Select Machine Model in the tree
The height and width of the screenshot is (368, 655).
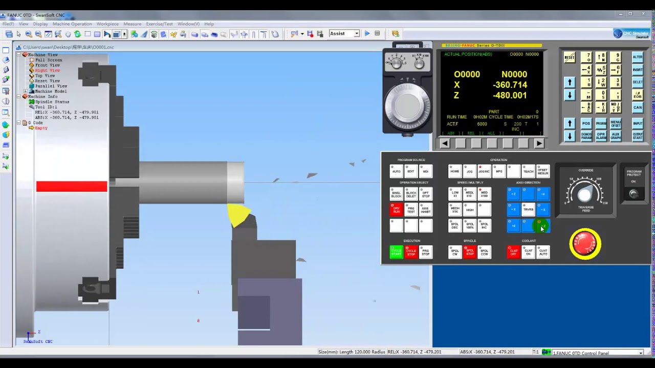point(51,91)
